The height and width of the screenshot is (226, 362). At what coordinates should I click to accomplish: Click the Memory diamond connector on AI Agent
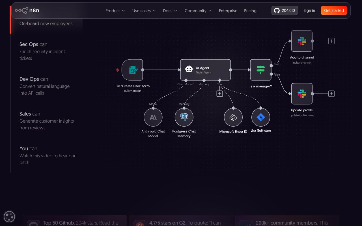tap(204, 80)
